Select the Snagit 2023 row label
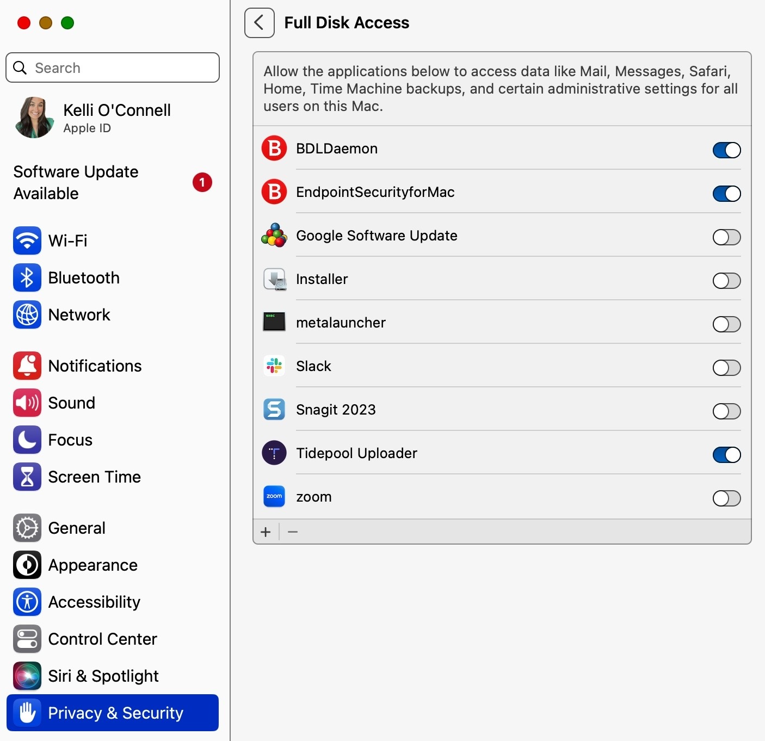Image resolution: width=765 pixels, height=741 pixels. [x=336, y=410]
